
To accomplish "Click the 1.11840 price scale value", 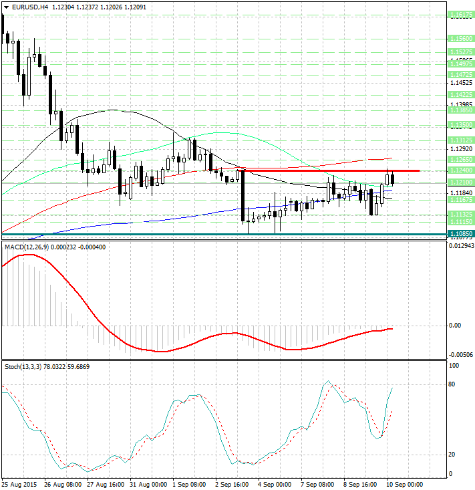I will point(461,193).
